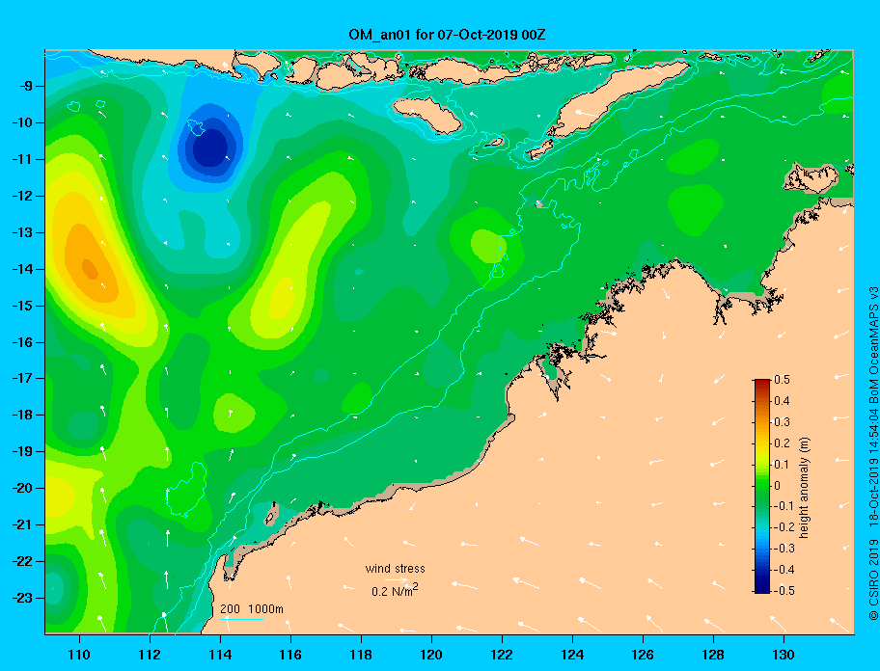Click latitude axis label '-18'

coord(22,415)
